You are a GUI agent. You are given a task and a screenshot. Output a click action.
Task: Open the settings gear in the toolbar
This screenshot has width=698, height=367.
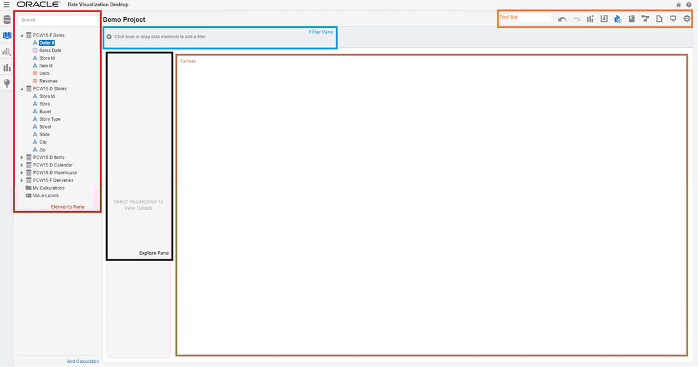click(687, 19)
